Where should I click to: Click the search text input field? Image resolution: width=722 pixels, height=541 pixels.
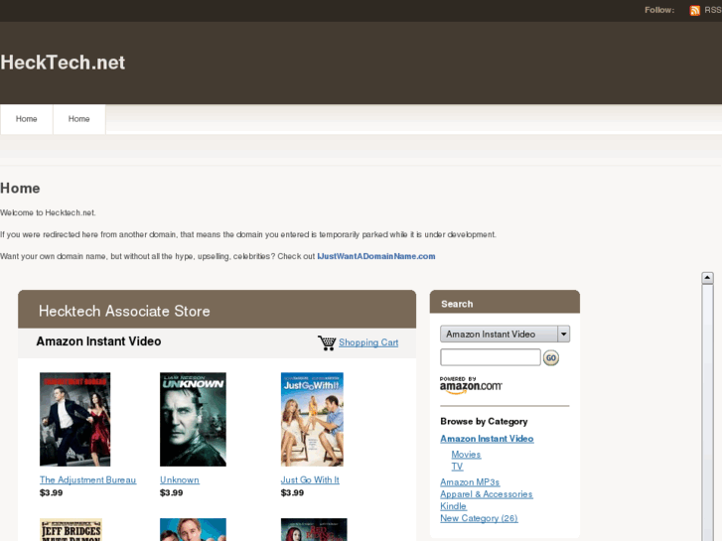point(491,357)
